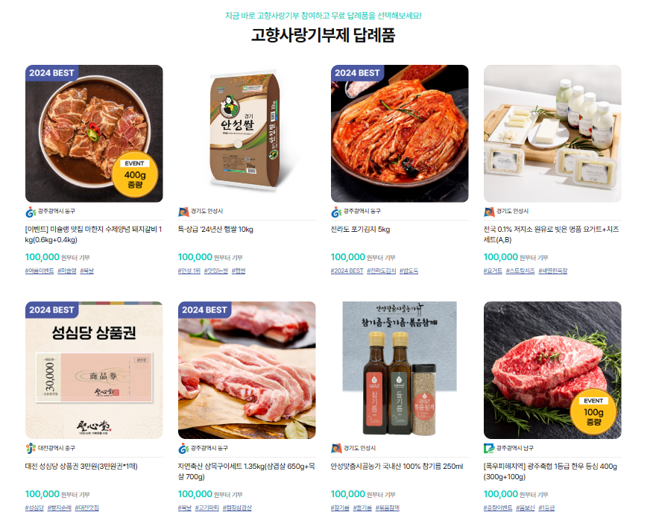Click the 2024 BEST badge on 성심당 voucher
The width and height of the screenshot is (656, 521).
pos(51,310)
